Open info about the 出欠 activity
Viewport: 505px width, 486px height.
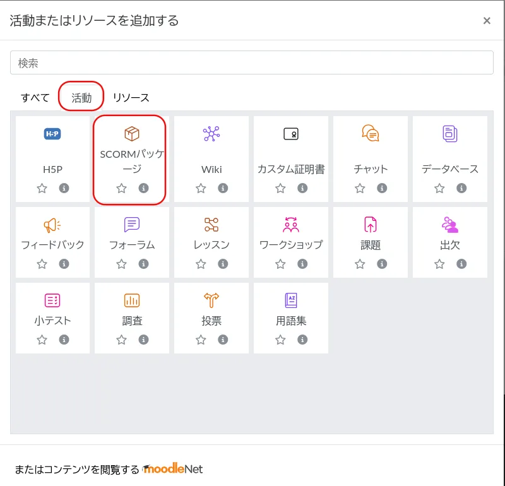click(x=461, y=264)
